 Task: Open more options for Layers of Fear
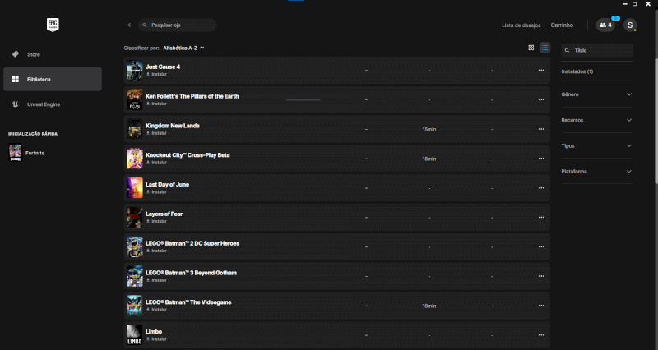(541, 218)
